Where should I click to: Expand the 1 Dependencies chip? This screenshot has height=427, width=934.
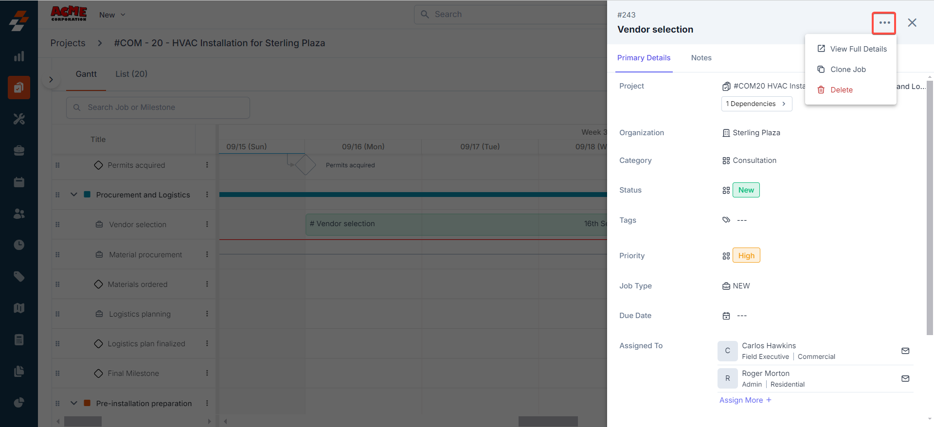point(756,104)
